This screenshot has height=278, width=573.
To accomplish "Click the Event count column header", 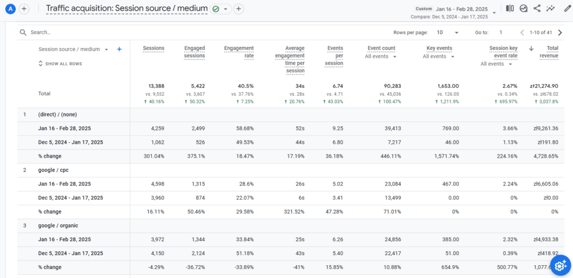I will (x=381, y=48).
